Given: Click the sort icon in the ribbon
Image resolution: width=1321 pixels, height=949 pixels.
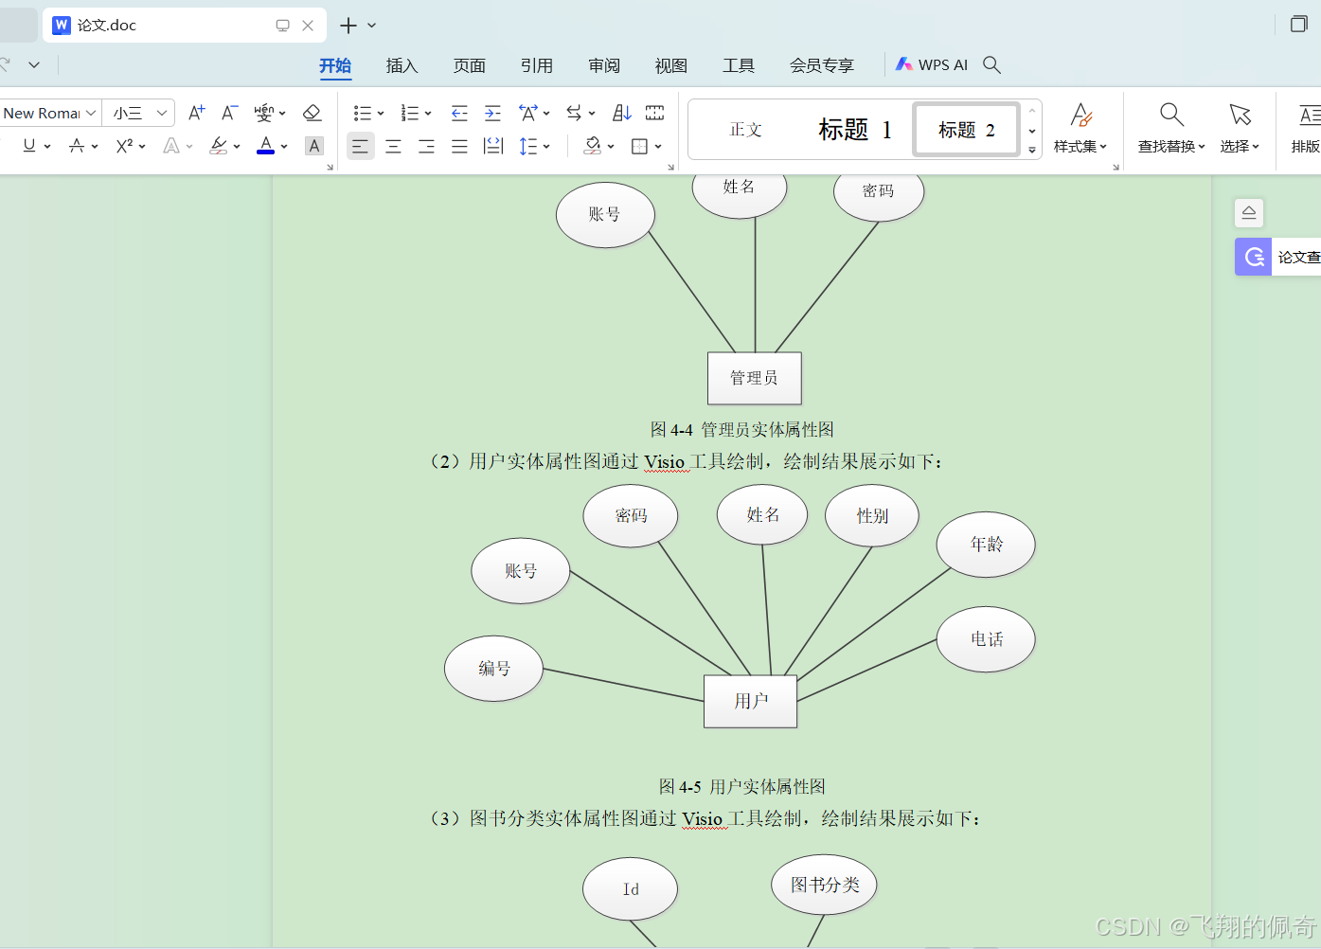Looking at the screenshot, I should pos(621,114).
